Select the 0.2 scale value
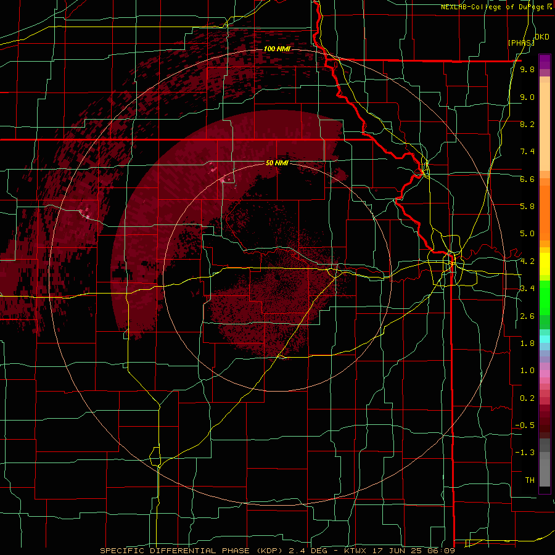The width and height of the screenshot is (555, 555). 527,398
